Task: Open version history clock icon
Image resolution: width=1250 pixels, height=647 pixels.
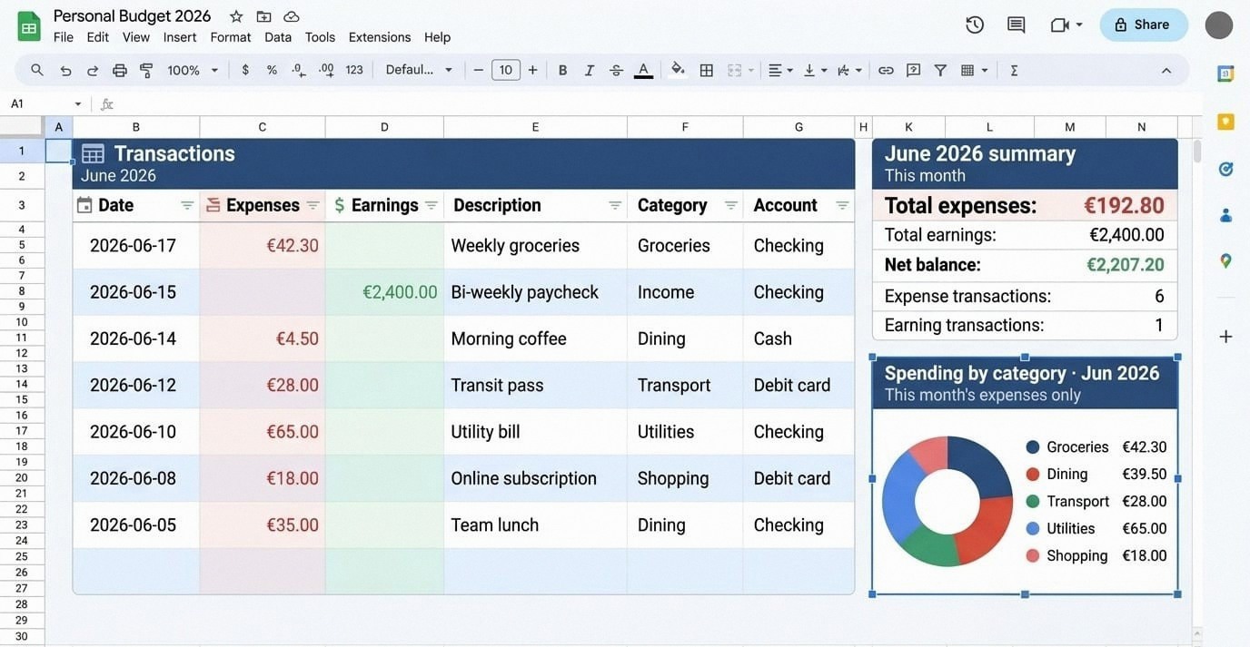Action: 975,25
